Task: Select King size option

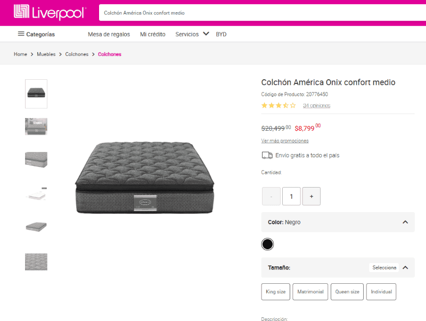Action: pyautogui.click(x=275, y=292)
